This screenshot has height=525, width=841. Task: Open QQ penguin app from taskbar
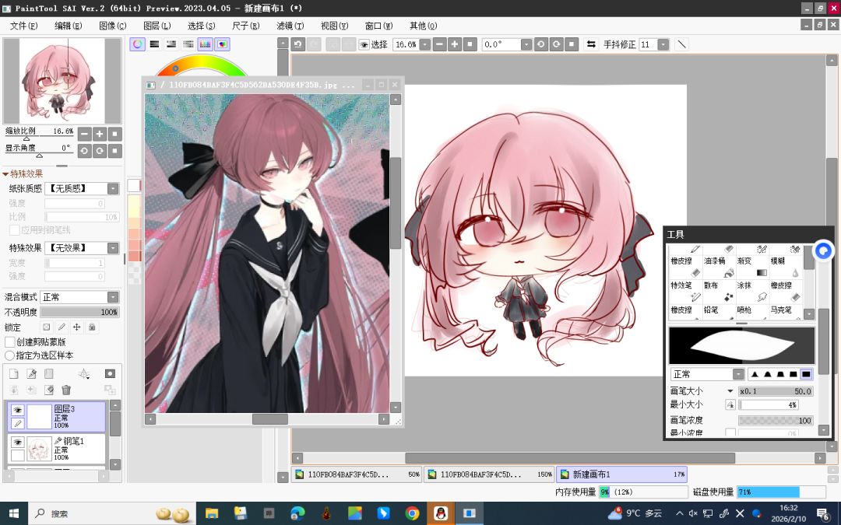coord(440,513)
